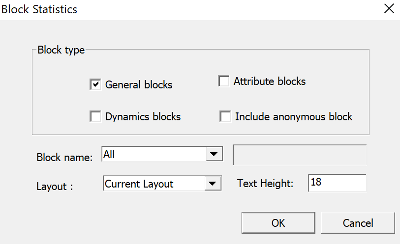Viewport: 400px width, 244px height.
Task: Tick the Dynamics blocks checkbox
Action: coord(95,116)
